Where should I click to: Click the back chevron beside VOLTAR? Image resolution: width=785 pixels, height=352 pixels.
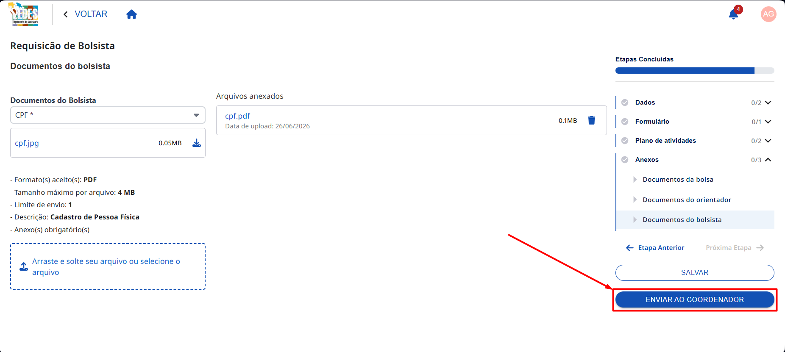click(66, 14)
